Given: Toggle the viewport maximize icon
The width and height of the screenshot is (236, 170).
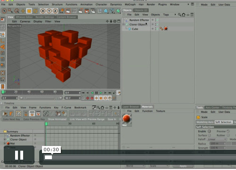Looking at the screenshot, I should [119, 21].
